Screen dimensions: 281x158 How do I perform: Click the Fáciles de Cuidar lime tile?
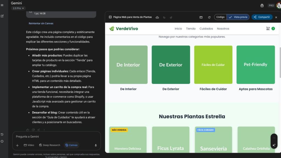213,65
